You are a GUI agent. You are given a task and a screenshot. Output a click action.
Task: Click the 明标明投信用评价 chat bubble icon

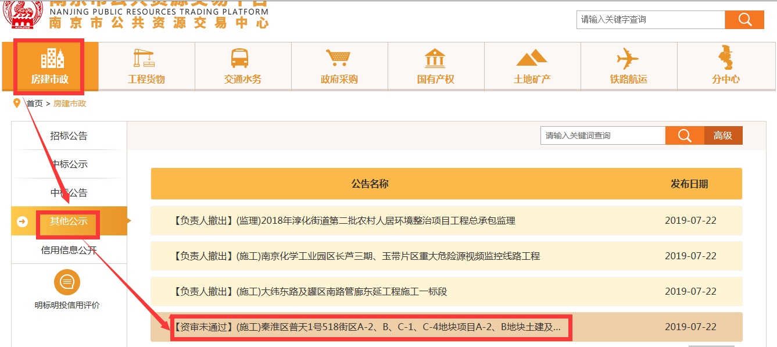click(67, 283)
